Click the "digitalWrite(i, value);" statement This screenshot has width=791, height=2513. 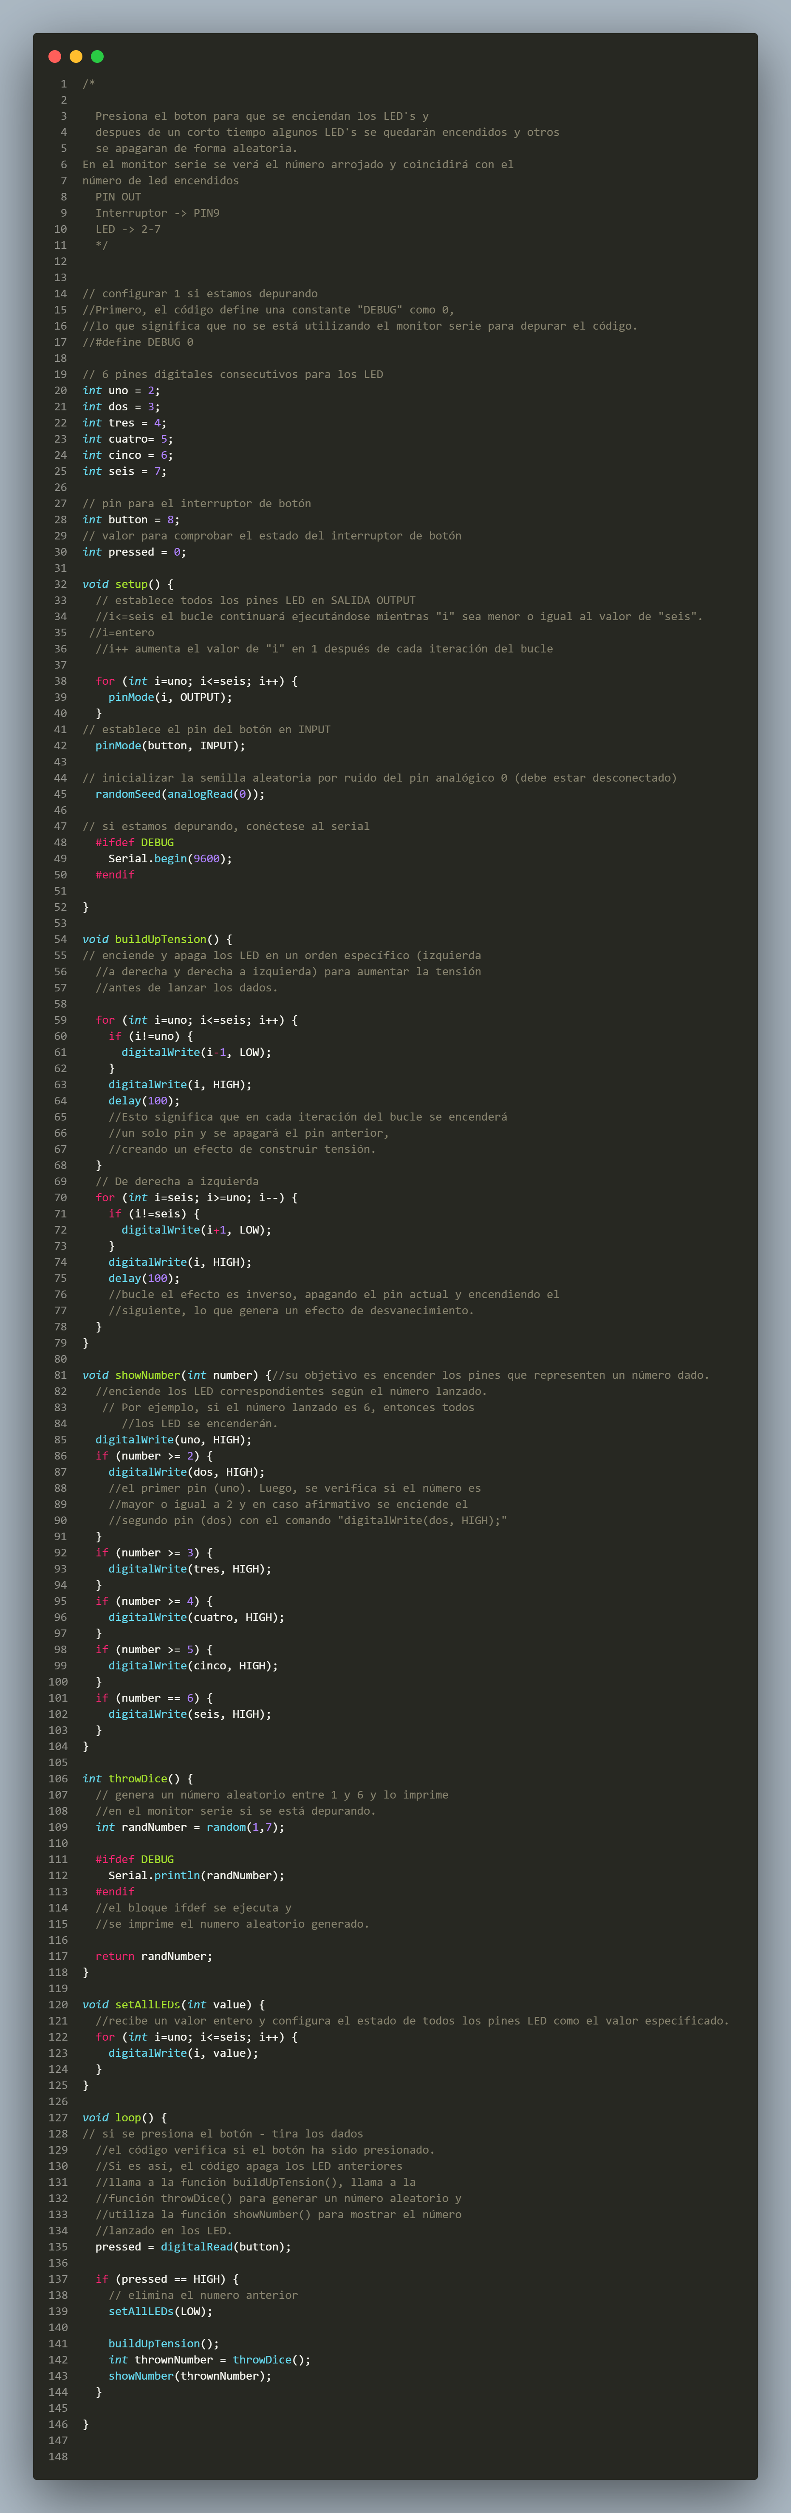coord(184,2053)
